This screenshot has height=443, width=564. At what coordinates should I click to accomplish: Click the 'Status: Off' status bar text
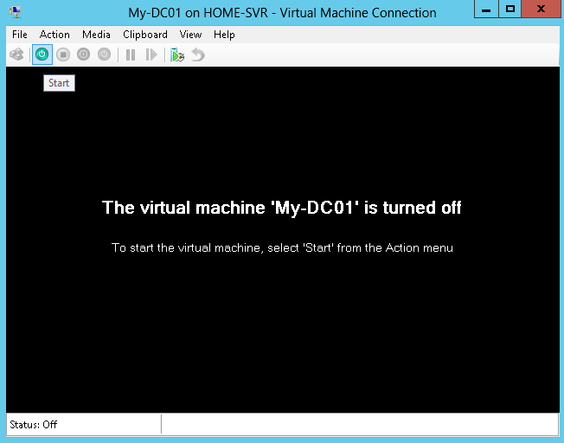(x=34, y=425)
